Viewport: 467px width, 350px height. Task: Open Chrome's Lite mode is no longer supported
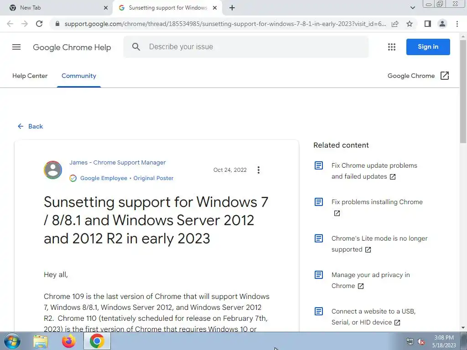pyautogui.click(x=379, y=244)
